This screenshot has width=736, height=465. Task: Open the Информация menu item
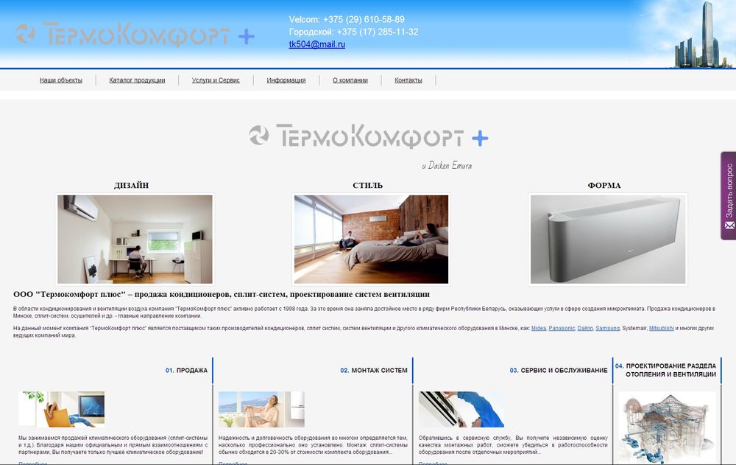(286, 80)
